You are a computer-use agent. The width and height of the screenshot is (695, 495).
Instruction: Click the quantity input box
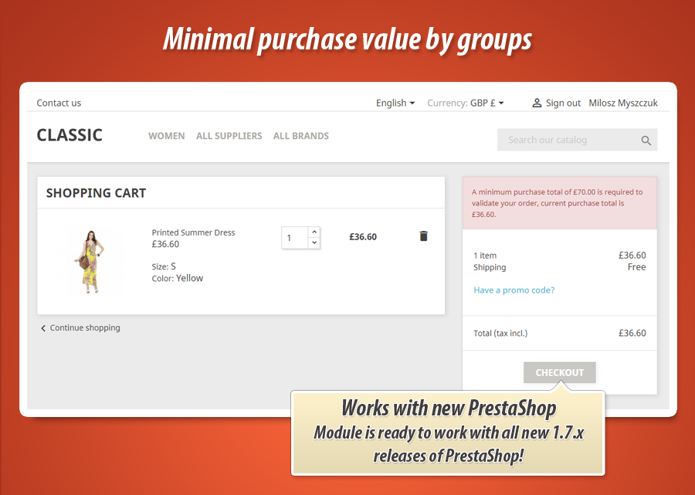[293, 237]
